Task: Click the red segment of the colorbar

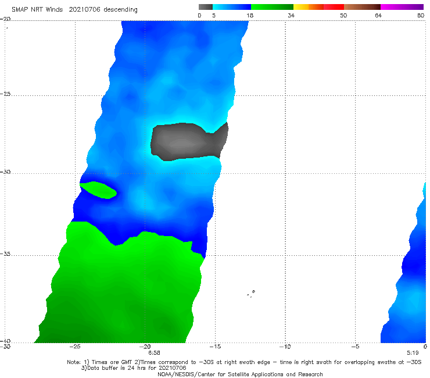Action: (x=334, y=7)
